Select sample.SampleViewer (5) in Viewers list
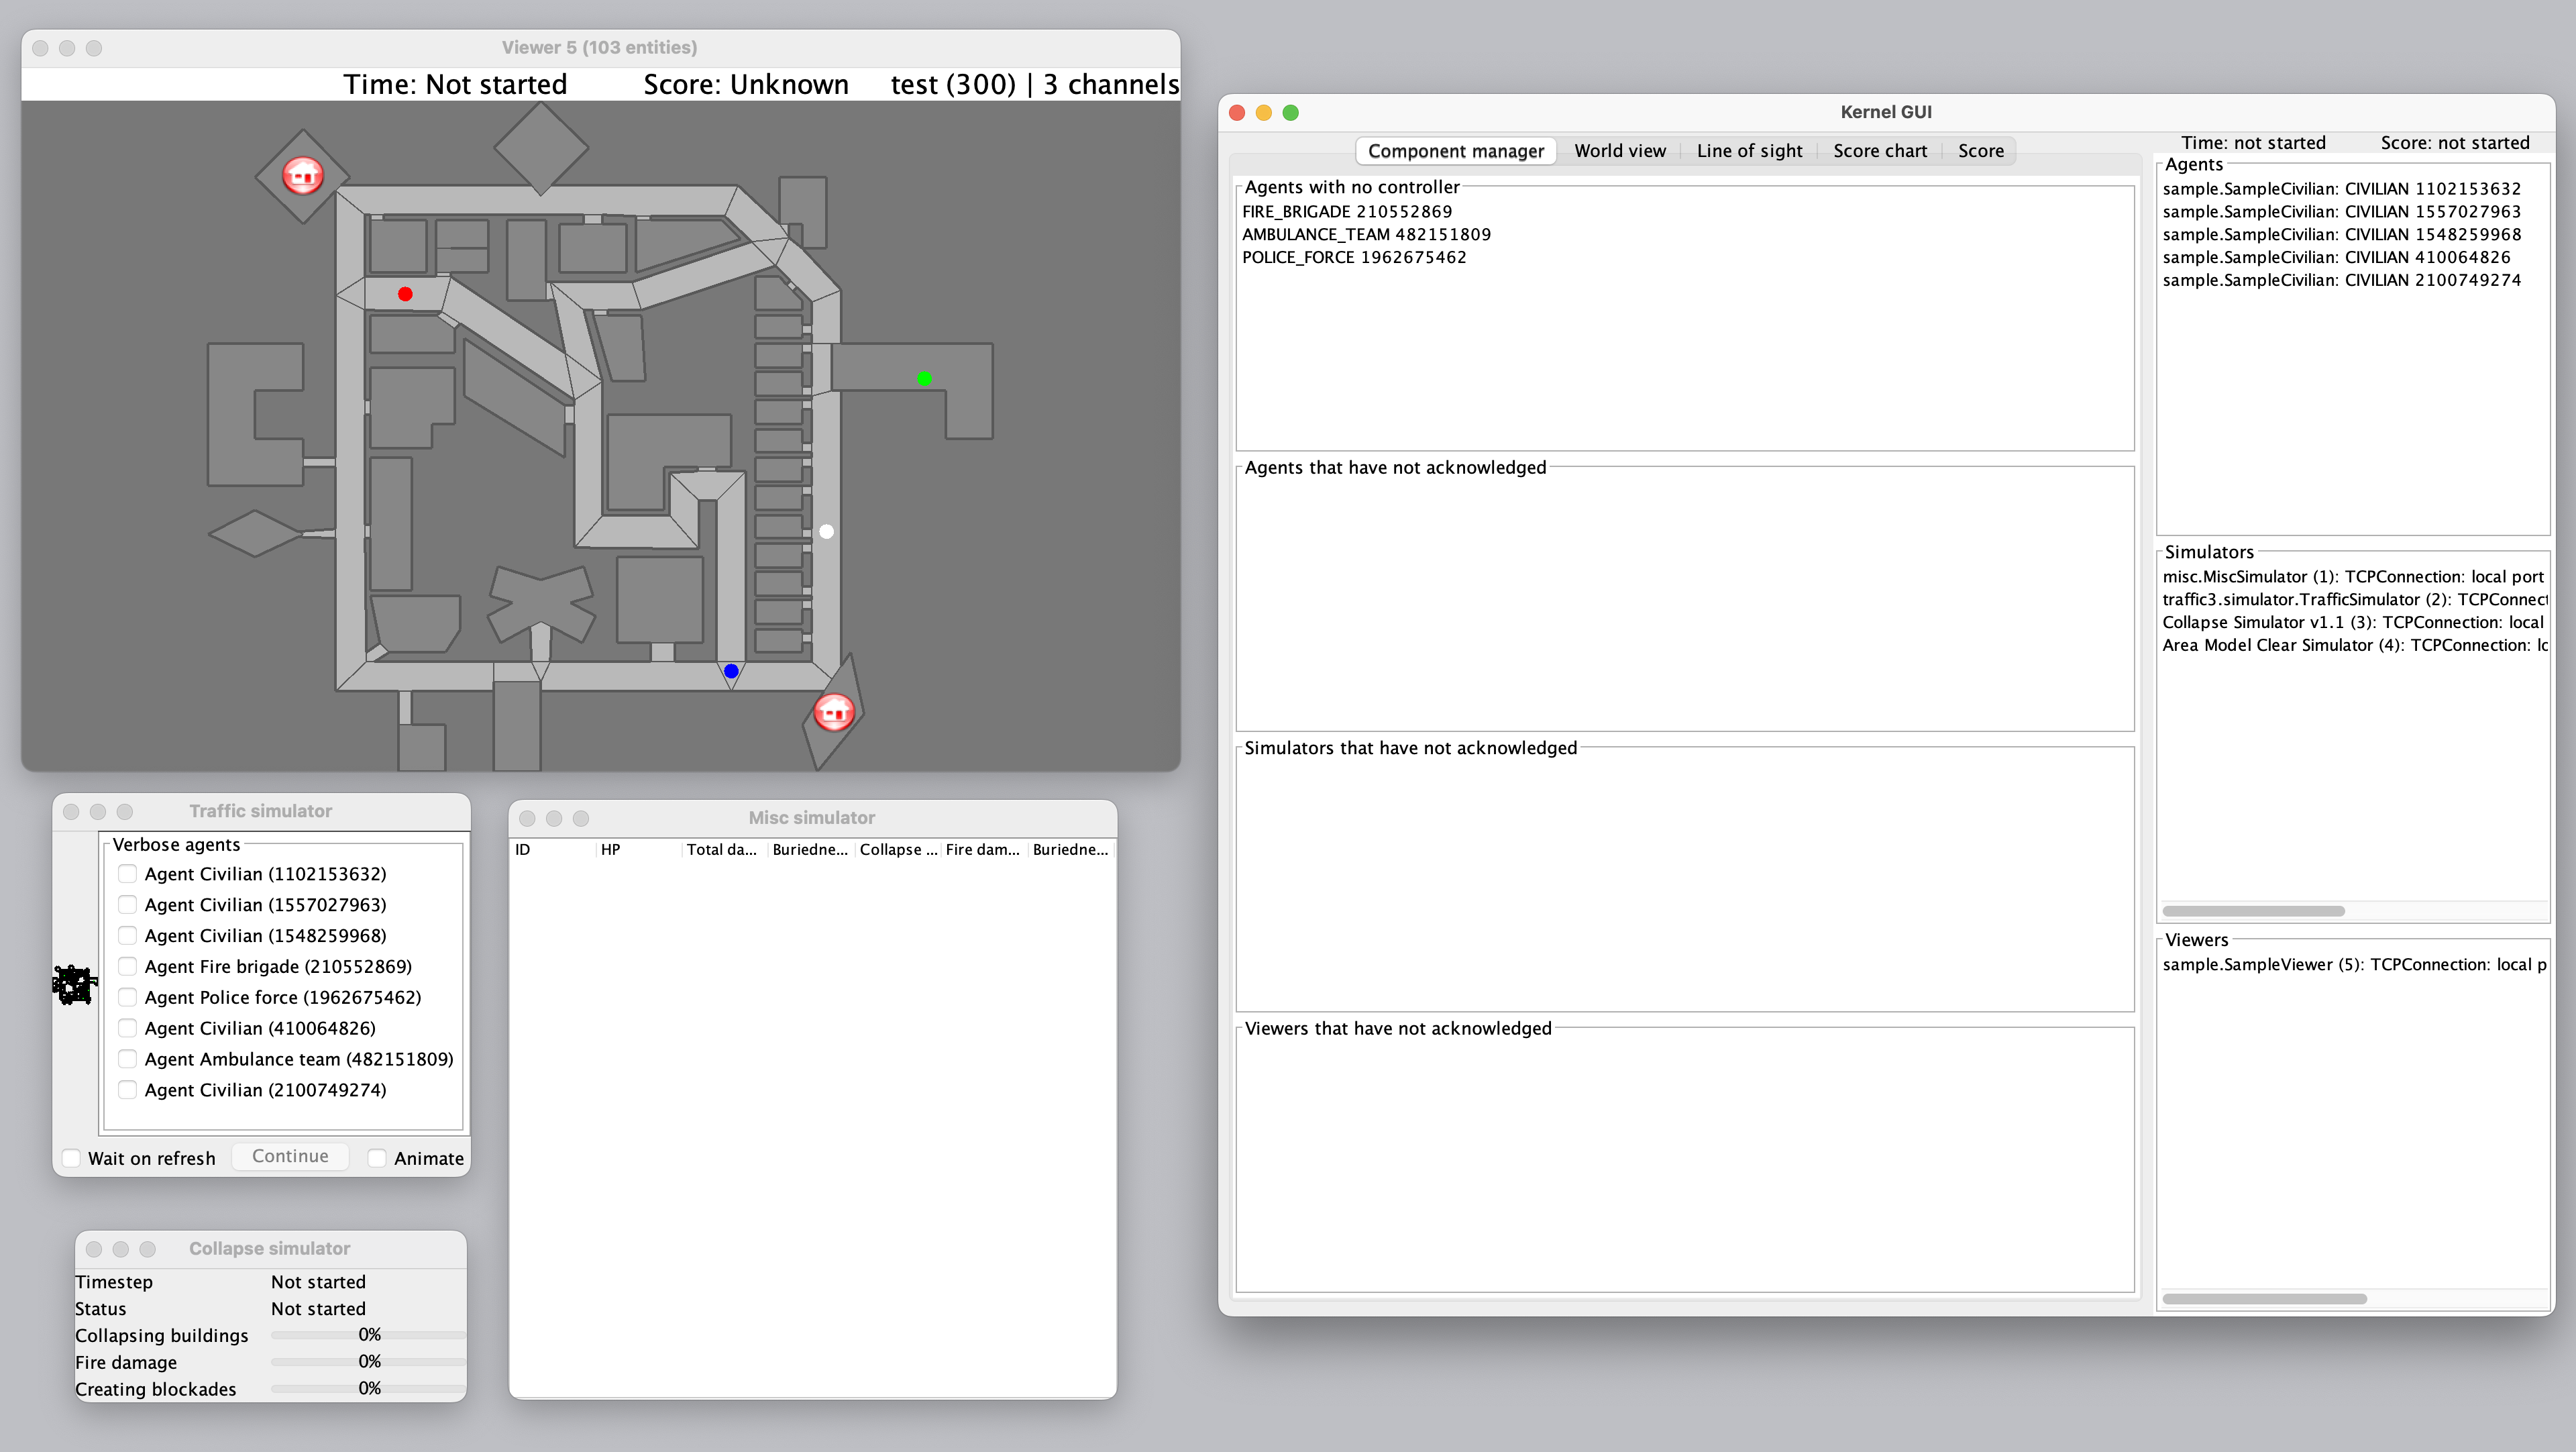This screenshot has height=1452, width=2576. (2353, 964)
